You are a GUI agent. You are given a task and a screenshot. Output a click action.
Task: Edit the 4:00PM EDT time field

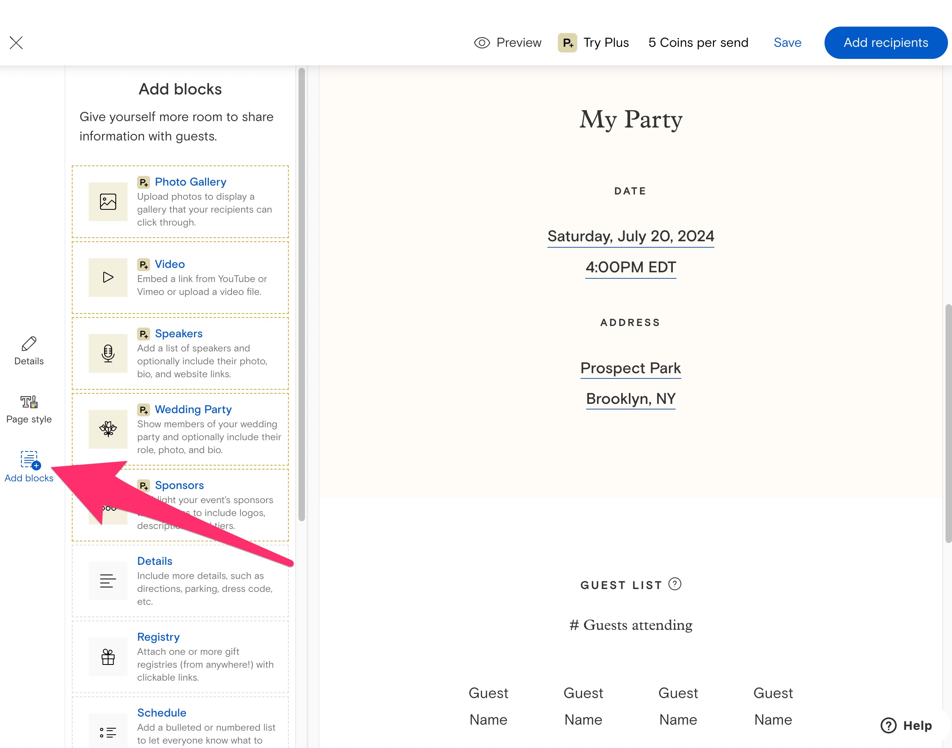[630, 267]
